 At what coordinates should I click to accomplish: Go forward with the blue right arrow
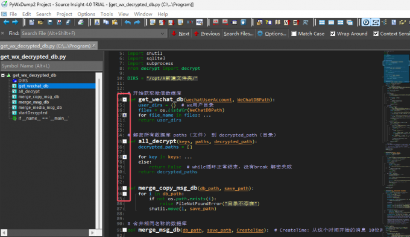coord(15,22)
